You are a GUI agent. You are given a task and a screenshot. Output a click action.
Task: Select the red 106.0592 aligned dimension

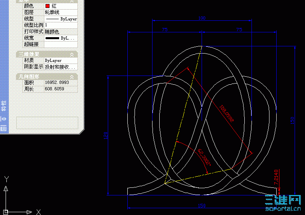(226, 113)
